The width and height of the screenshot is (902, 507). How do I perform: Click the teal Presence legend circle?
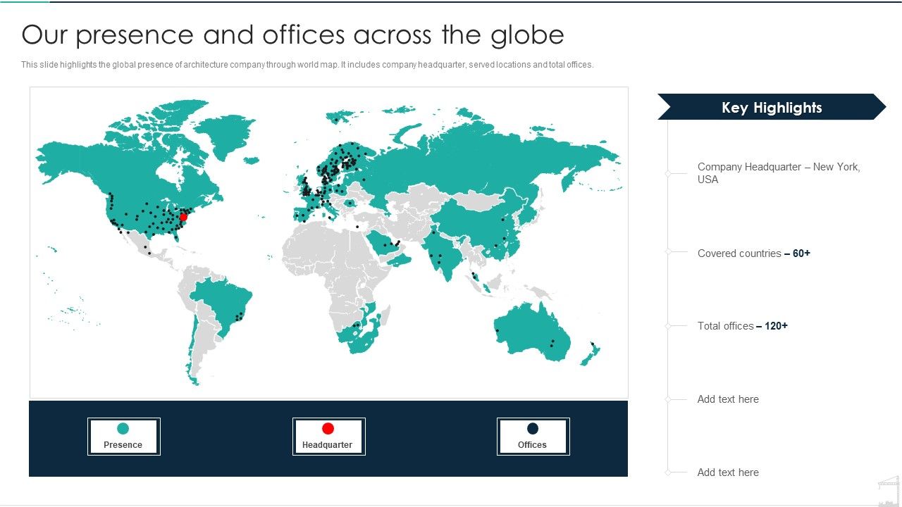pos(123,428)
